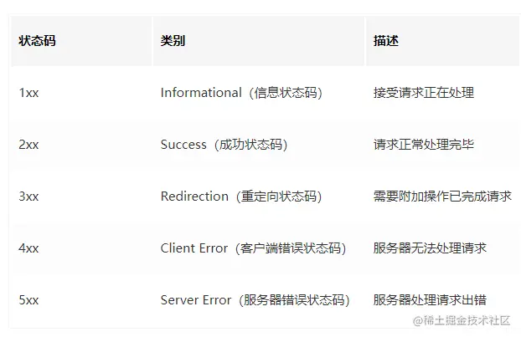The height and width of the screenshot is (337, 521).
Task: Select the 5xx status code cell
Action: (28, 300)
